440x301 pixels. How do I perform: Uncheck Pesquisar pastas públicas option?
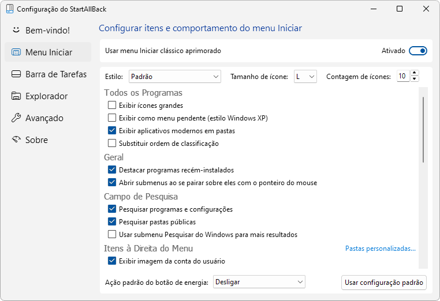[112, 222]
